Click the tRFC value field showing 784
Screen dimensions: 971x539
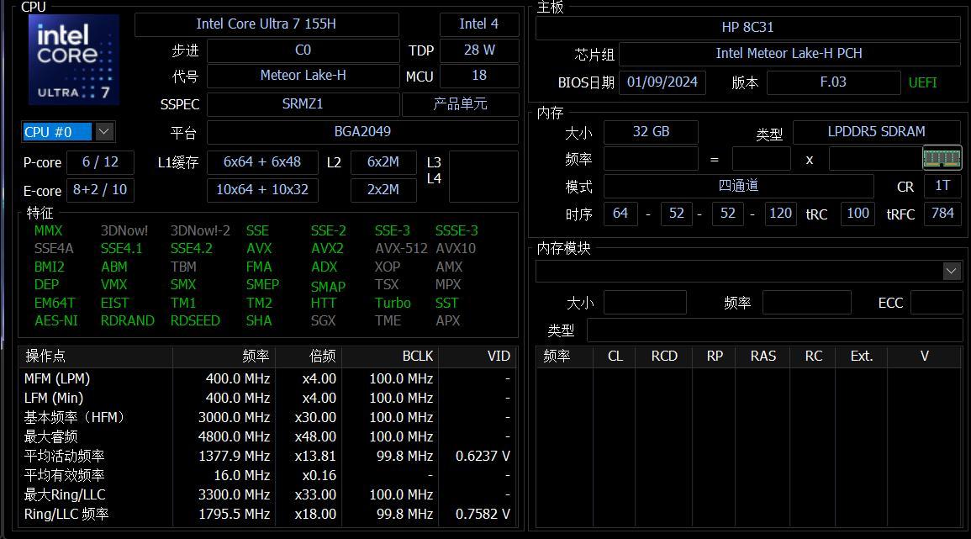pyautogui.click(x=942, y=214)
